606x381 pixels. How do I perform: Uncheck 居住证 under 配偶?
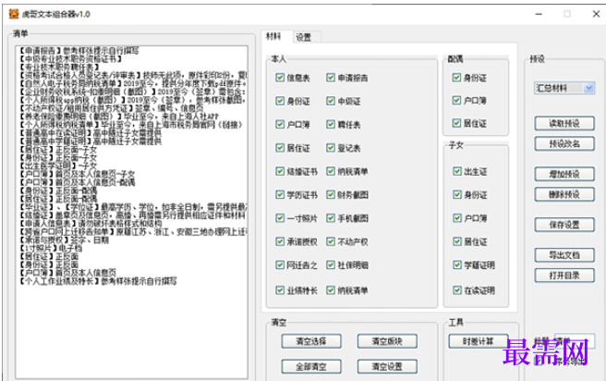(x=457, y=123)
